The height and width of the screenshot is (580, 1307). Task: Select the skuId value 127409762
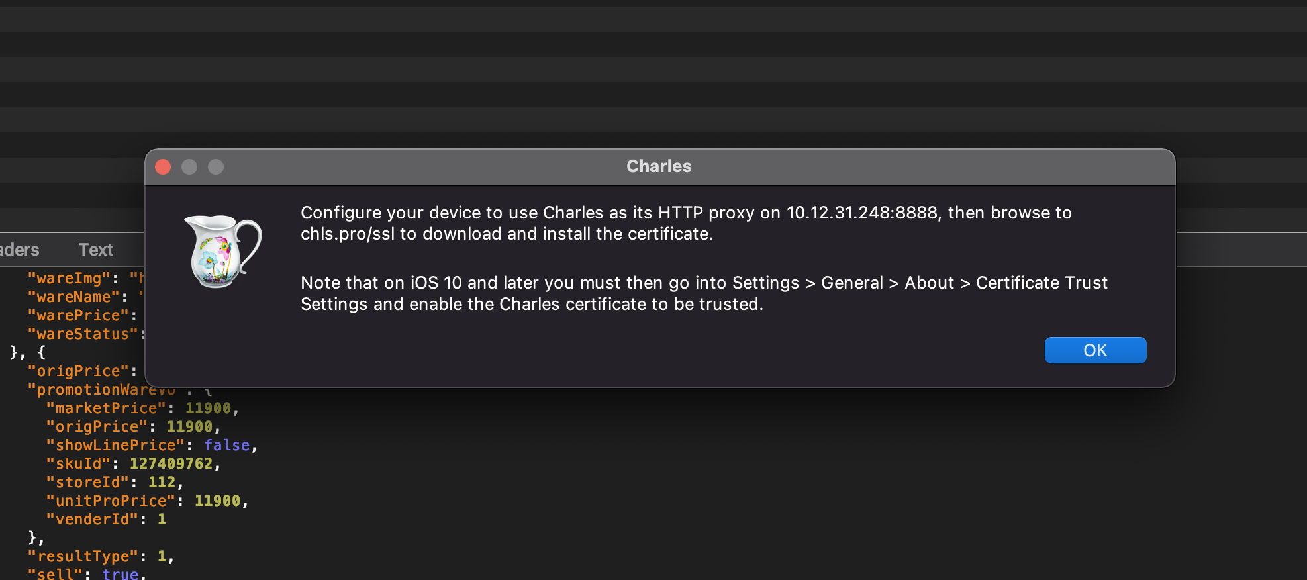tap(171, 463)
